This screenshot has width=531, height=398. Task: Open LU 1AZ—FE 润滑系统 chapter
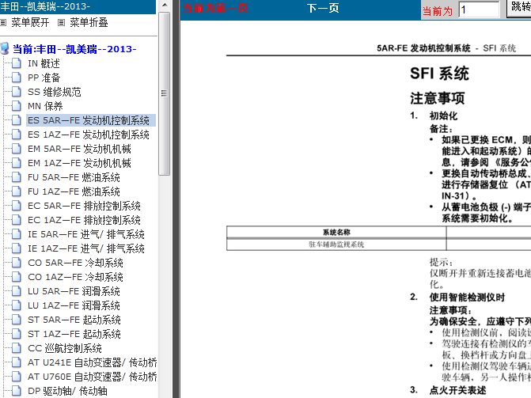coord(74,305)
